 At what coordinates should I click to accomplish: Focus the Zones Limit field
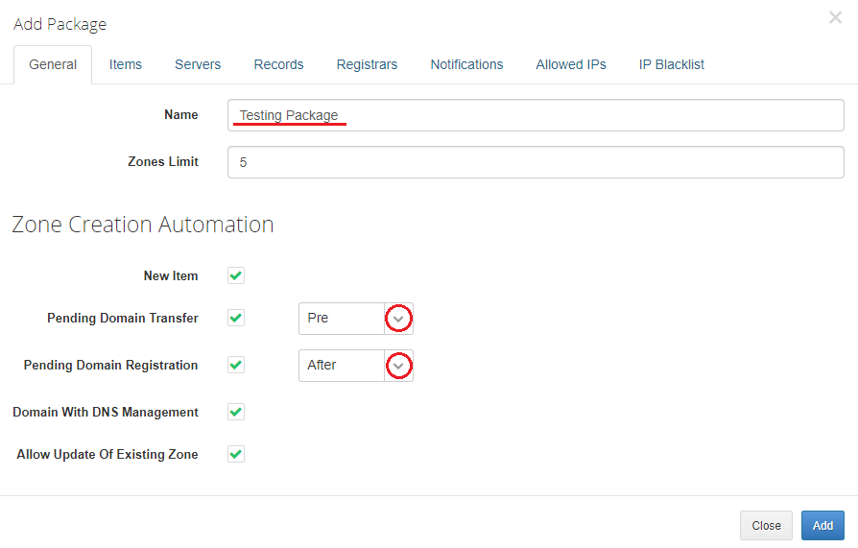[536, 162]
